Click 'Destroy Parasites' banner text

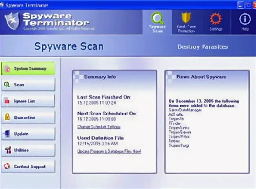[203, 47]
